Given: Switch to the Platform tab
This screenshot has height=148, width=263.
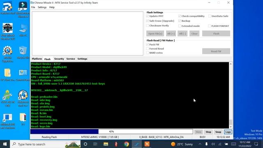Looking at the screenshot, I should 37,59.
